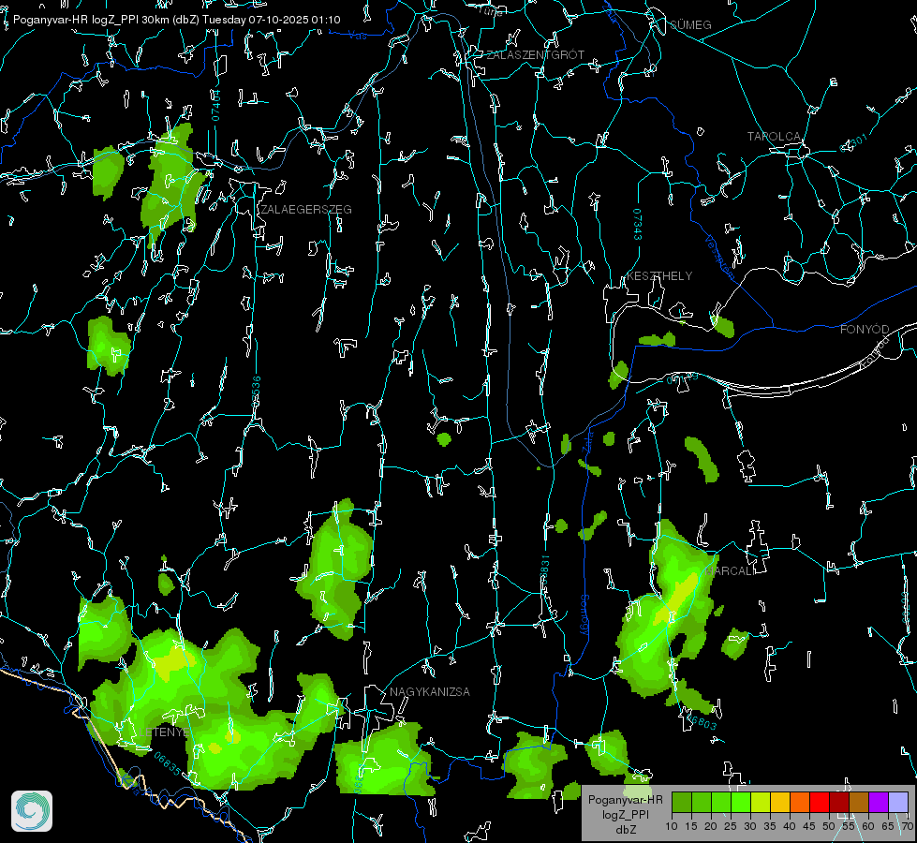The height and width of the screenshot is (843, 917).
Task: Click the TAPOLCA city label
Action: [x=775, y=137]
